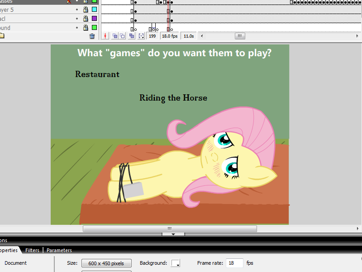
Task: Click the center frame button in timeline
Action: (x=106, y=36)
